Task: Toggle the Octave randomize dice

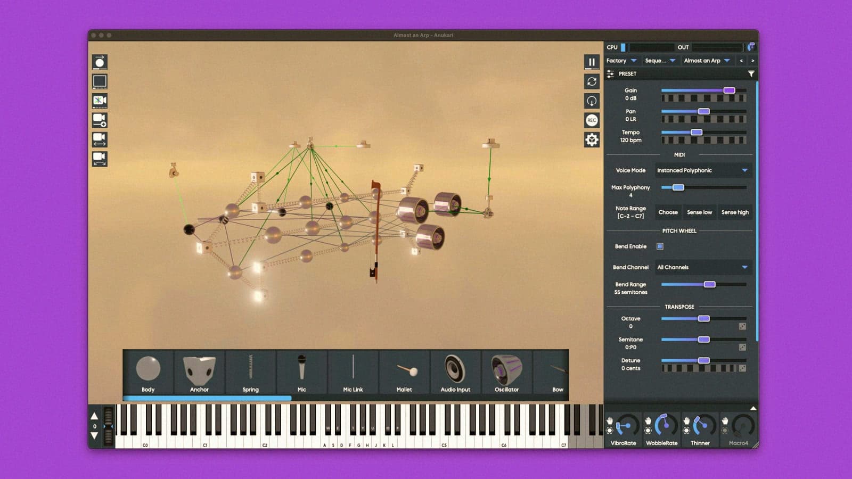Action: pos(742,326)
